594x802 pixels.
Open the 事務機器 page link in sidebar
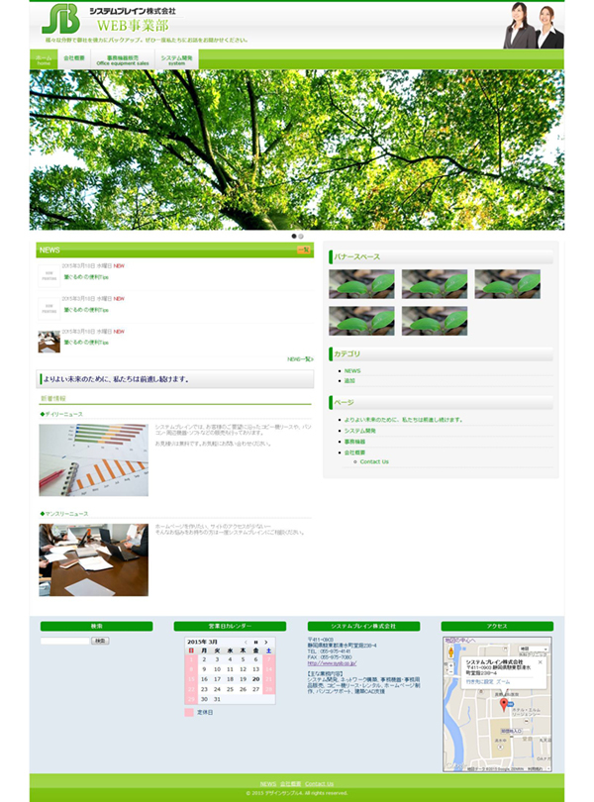tap(354, 442)
